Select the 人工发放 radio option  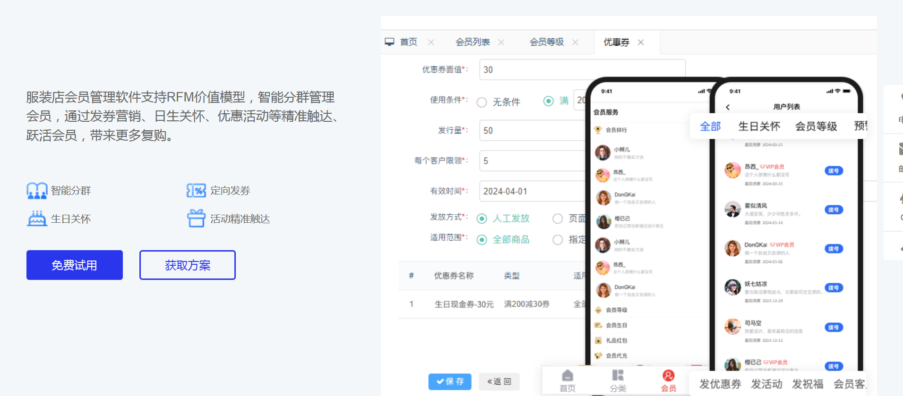coord(482,218)
